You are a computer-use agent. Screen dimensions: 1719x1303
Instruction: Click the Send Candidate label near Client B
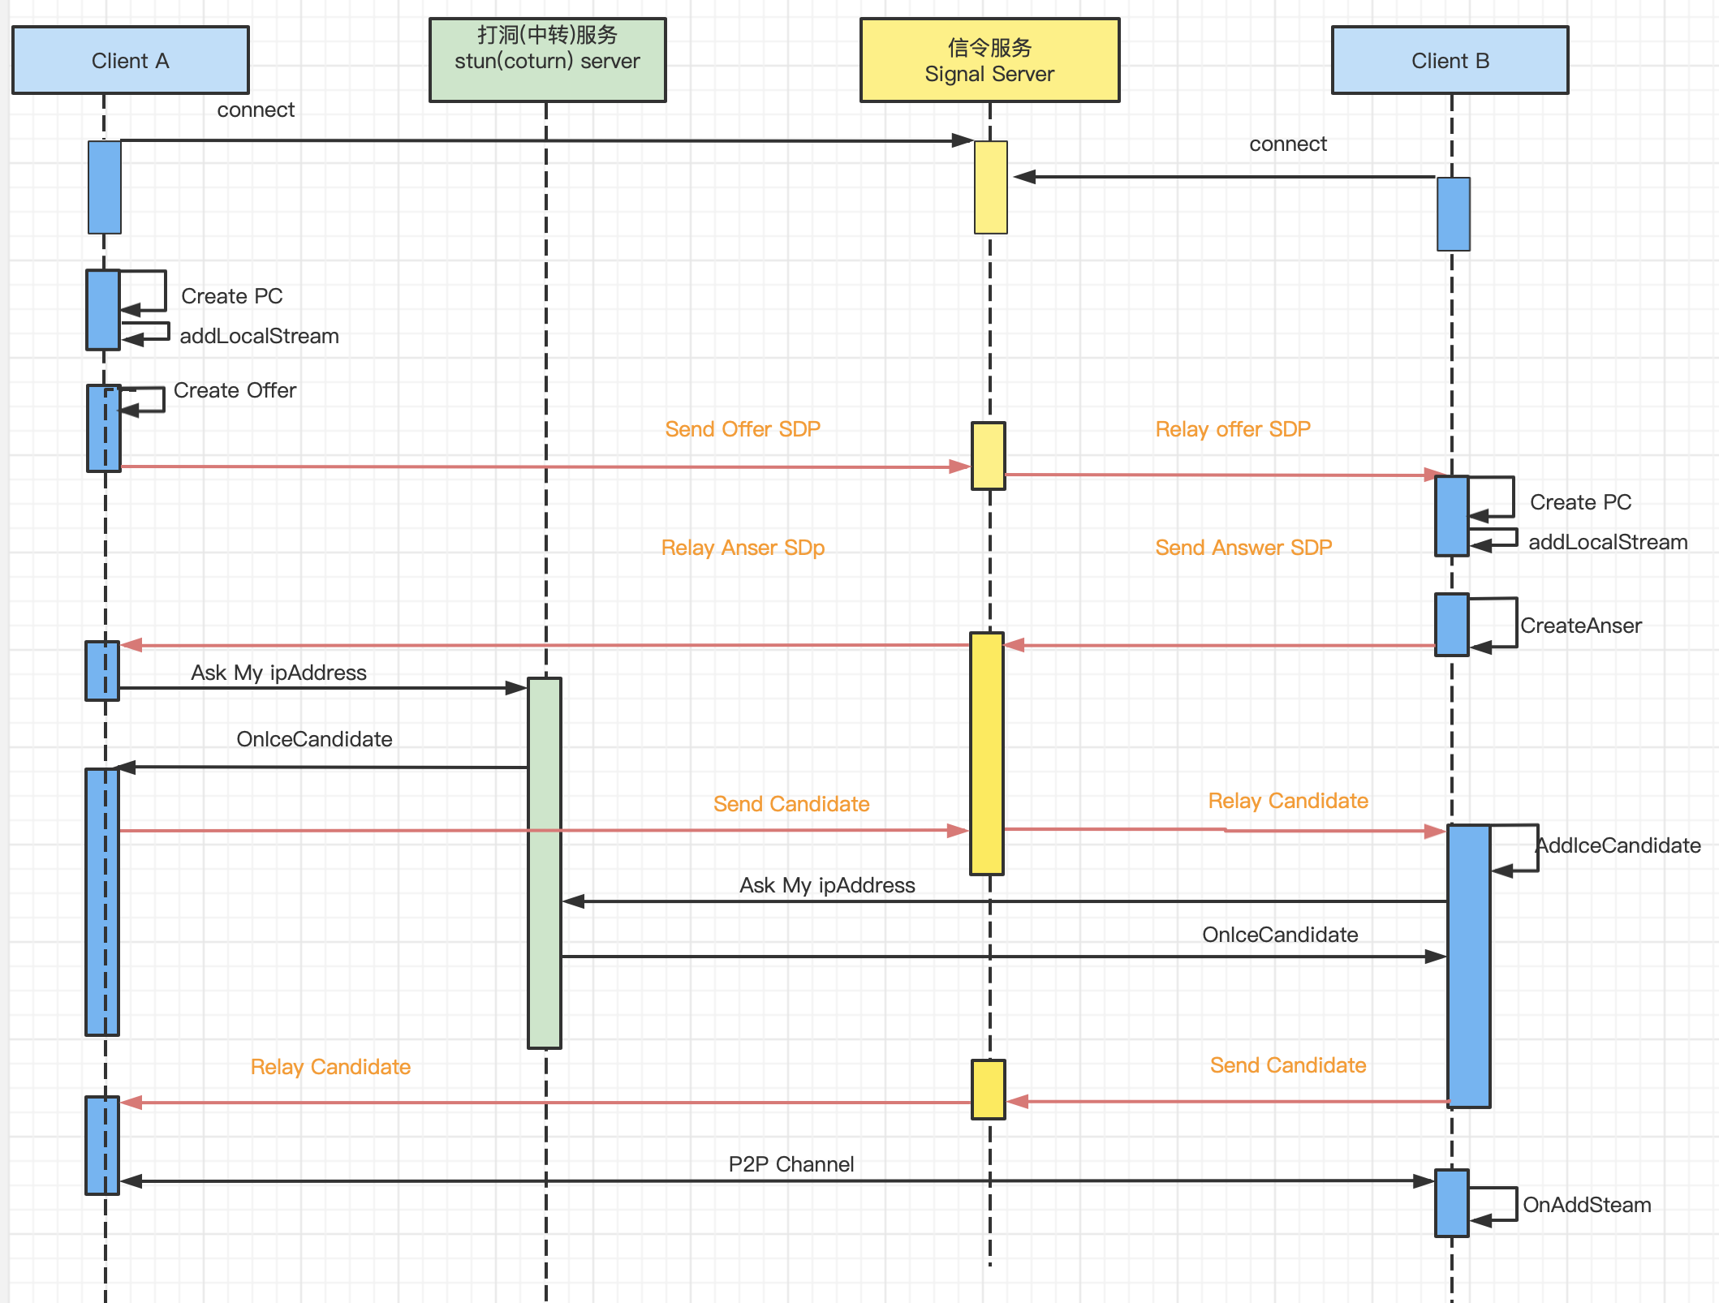1288,1065
